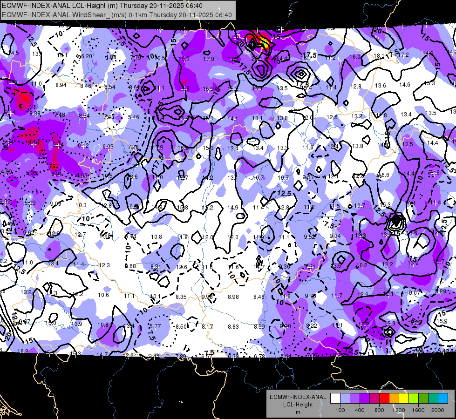Click the map value '6.12'
The height and width of the screenshot is (419, 456).
coord(83,146)
